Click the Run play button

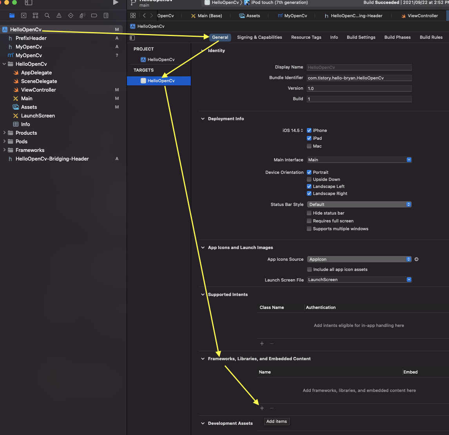(x=116, y=3)
